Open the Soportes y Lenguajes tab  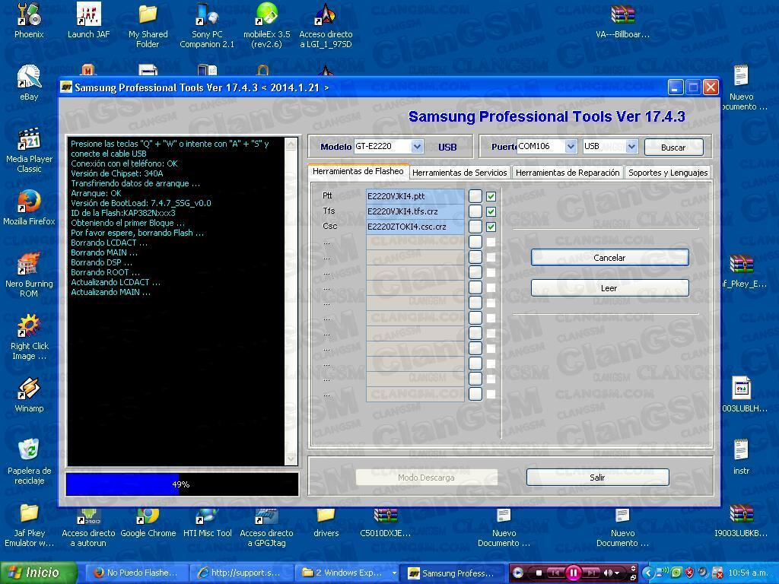[x=666, y=173]
